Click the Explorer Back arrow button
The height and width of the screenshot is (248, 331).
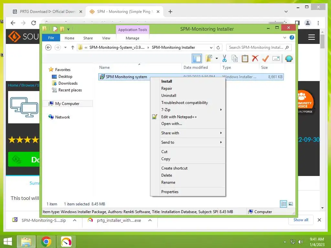[x=48, y=47]
